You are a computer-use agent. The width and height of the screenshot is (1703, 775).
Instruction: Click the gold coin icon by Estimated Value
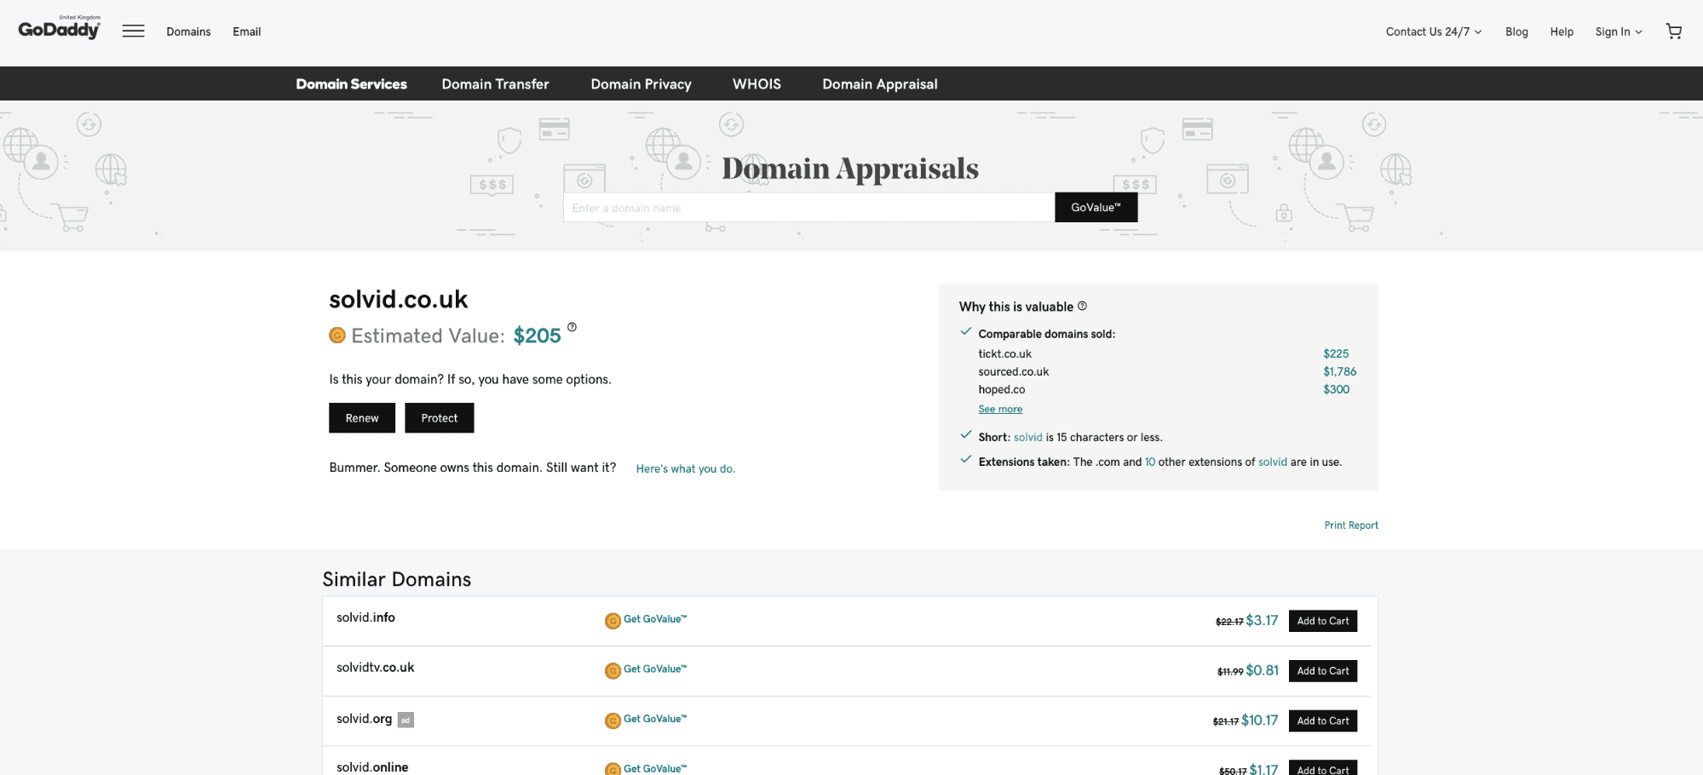337,336
